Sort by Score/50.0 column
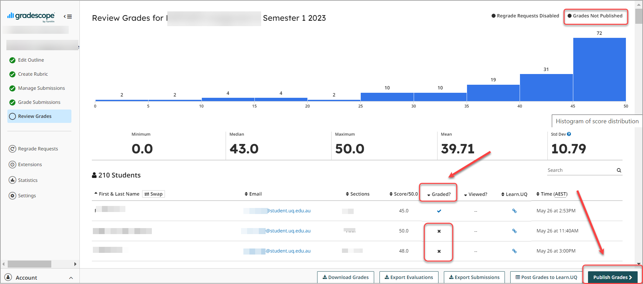 click(404, 194)
